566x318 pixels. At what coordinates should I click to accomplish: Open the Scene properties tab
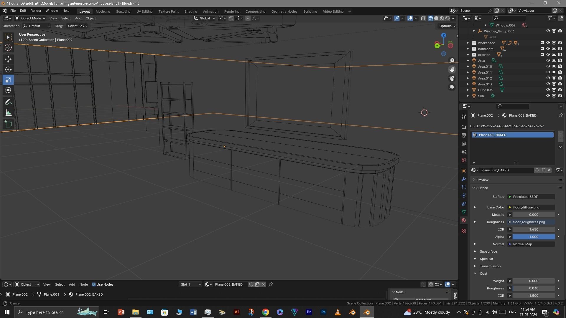click(x=464, y=152)
